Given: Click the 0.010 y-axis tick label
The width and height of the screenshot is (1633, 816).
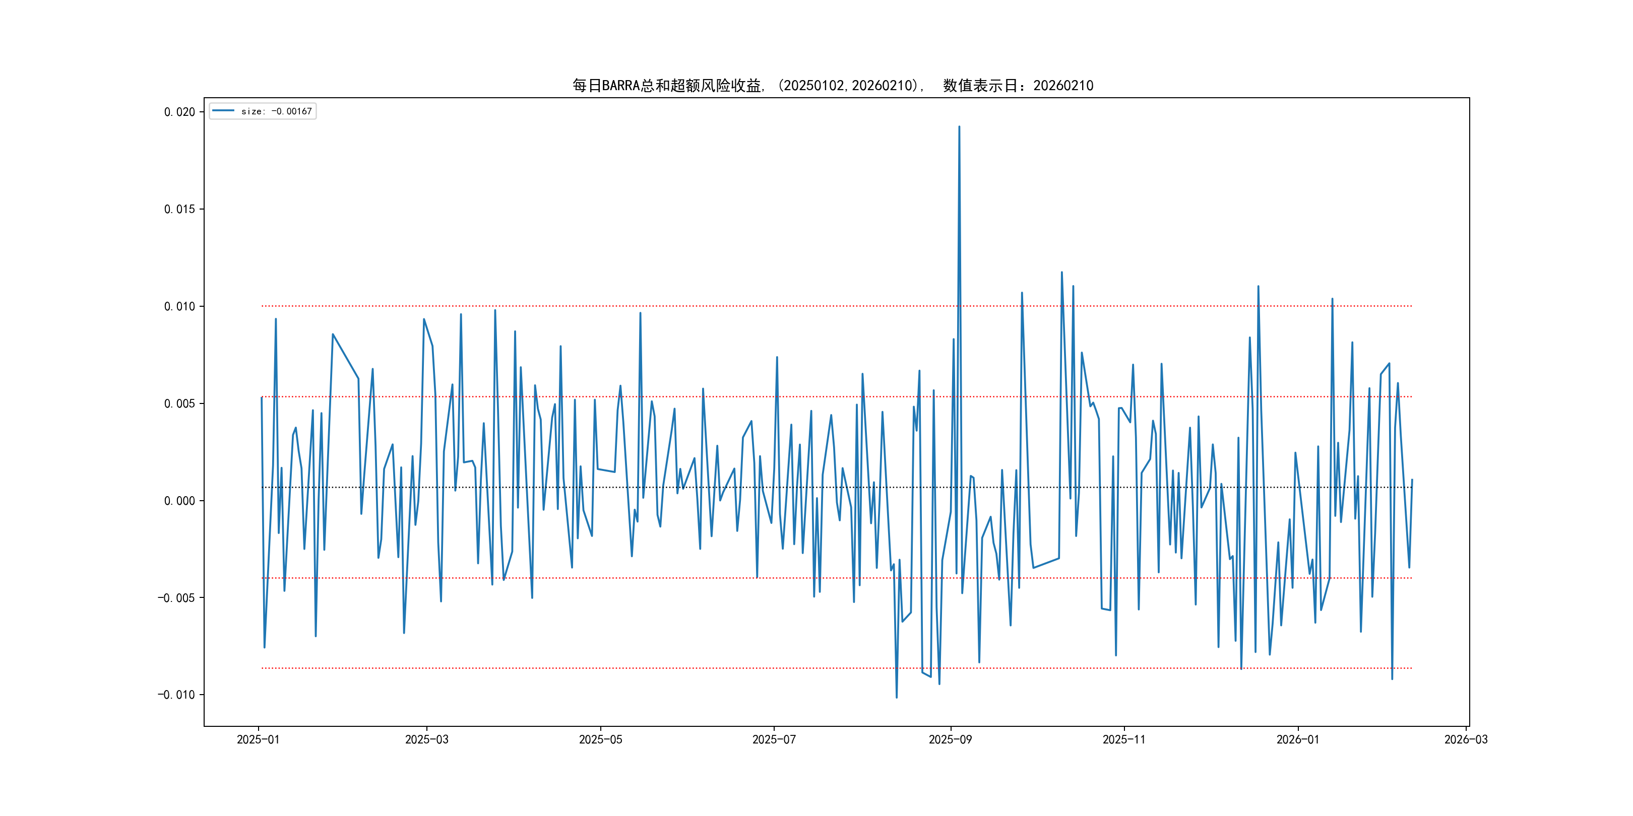Looking at the screenshot, I should [179, 307].
